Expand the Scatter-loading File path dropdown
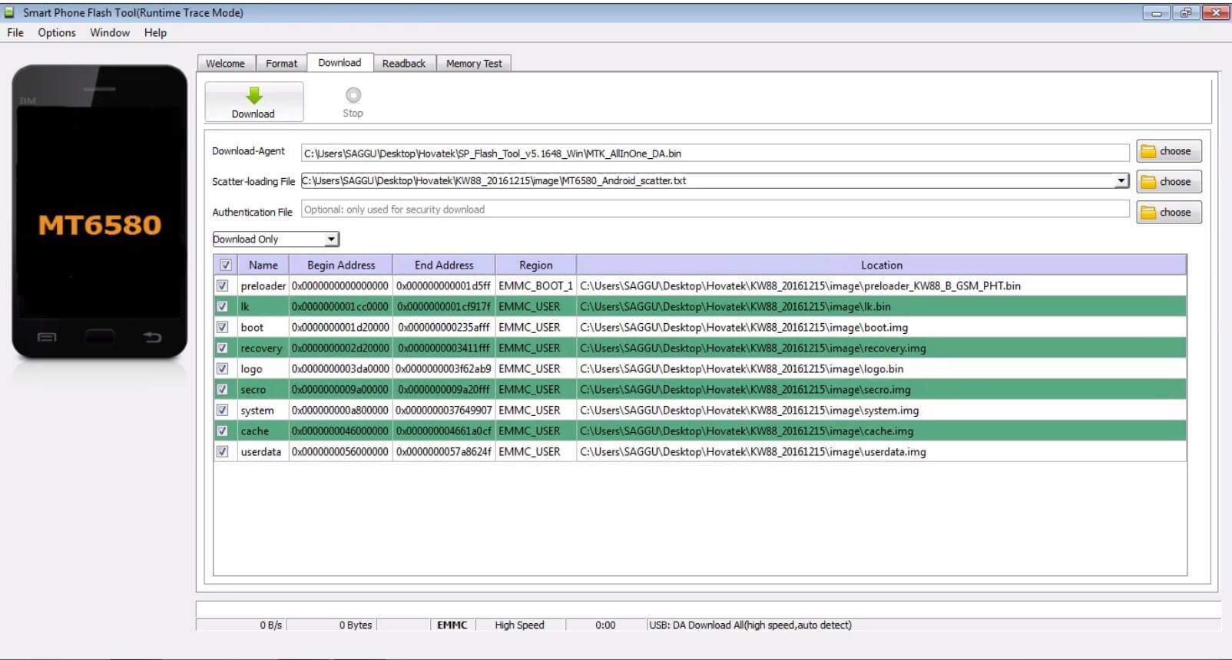The width and height of the screenshot is (1232, 660). point(1121,181)
